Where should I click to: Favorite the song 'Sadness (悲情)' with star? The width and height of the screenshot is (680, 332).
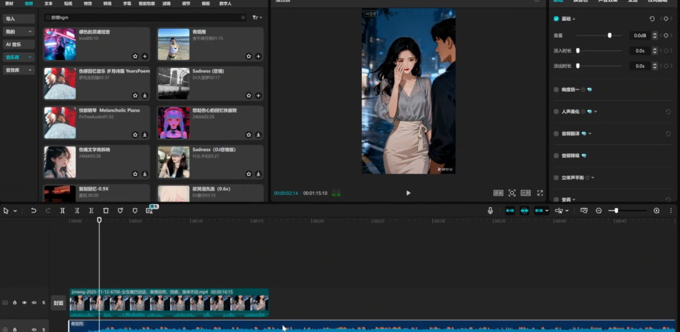[249, 96]
